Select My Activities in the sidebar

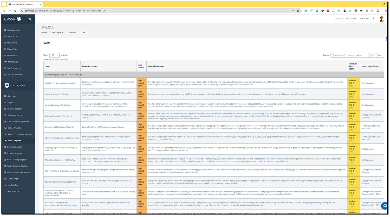[x=13, y=49]
